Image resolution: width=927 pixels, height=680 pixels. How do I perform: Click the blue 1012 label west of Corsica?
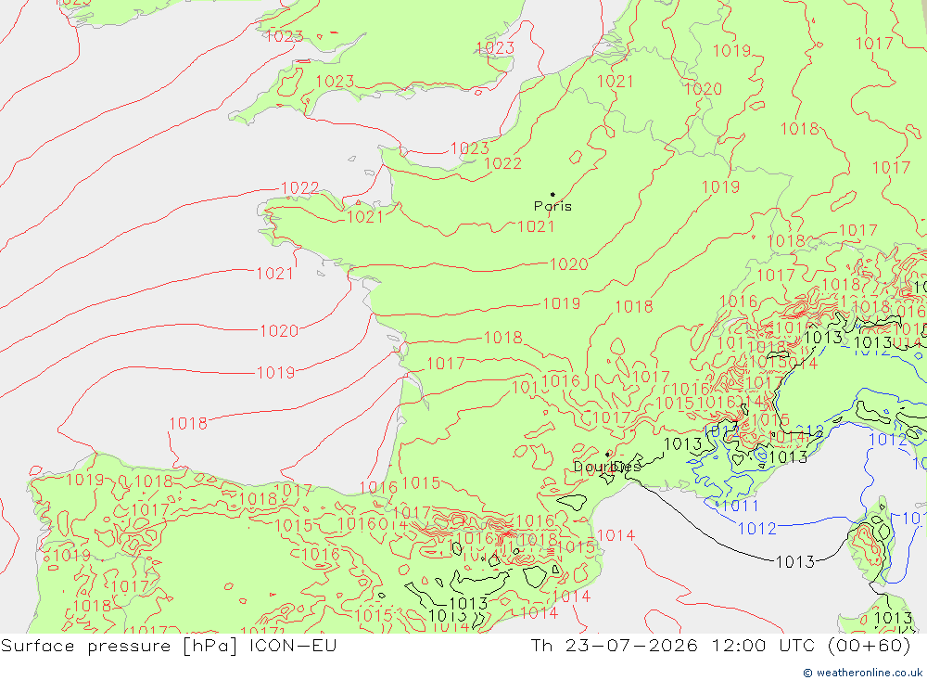756,529
